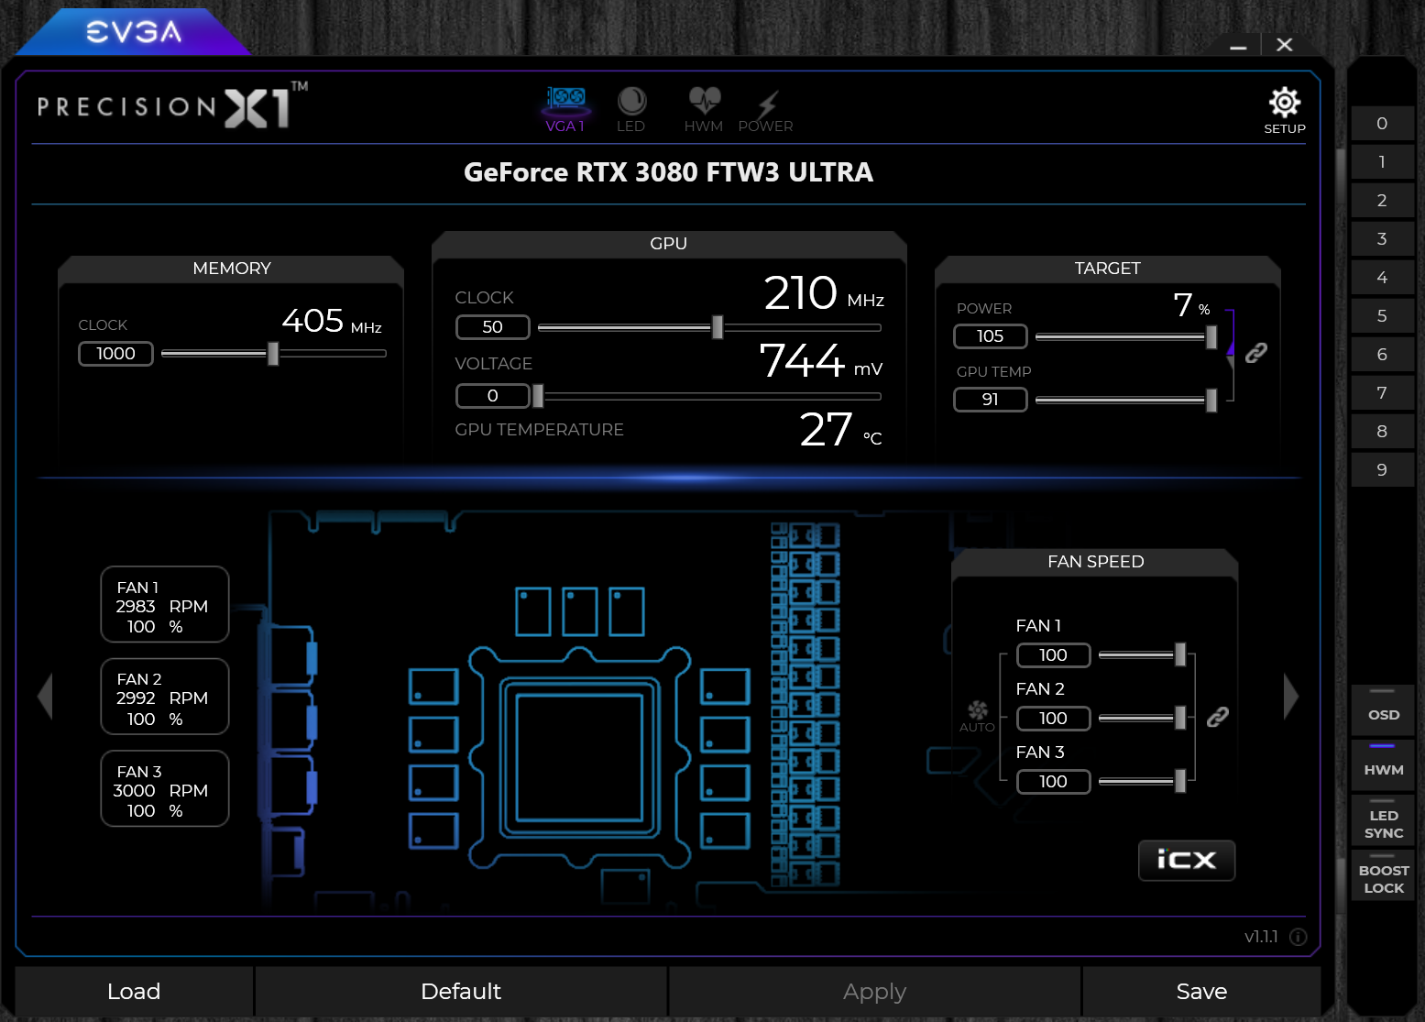Switch to the LED tab

click(x=630, y=110)
